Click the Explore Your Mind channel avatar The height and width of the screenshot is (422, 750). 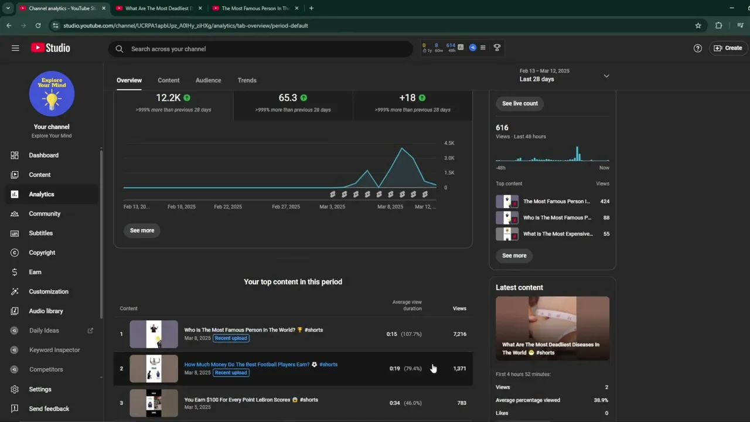[x=52, y=94]
